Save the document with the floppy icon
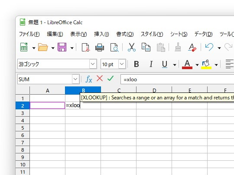The height and width of the screenshot is (175, 234). (62, 48)
